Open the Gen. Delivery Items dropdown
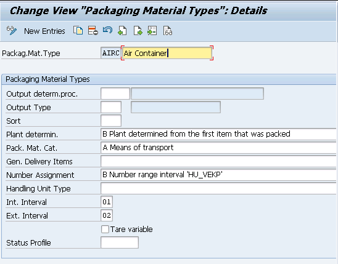Image resolution: width=338 pixels, height=264 pixels. pos(218,161)
